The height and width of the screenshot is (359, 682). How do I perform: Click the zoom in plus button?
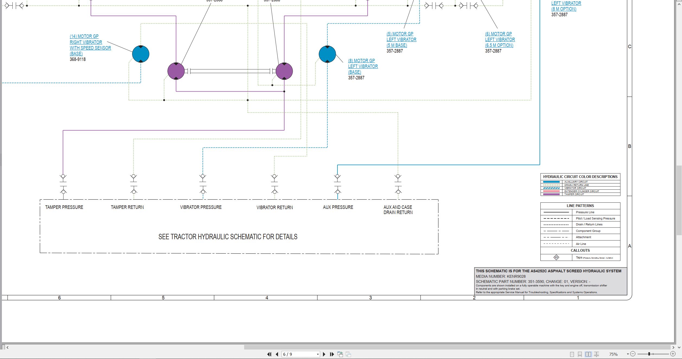(673, 354)
